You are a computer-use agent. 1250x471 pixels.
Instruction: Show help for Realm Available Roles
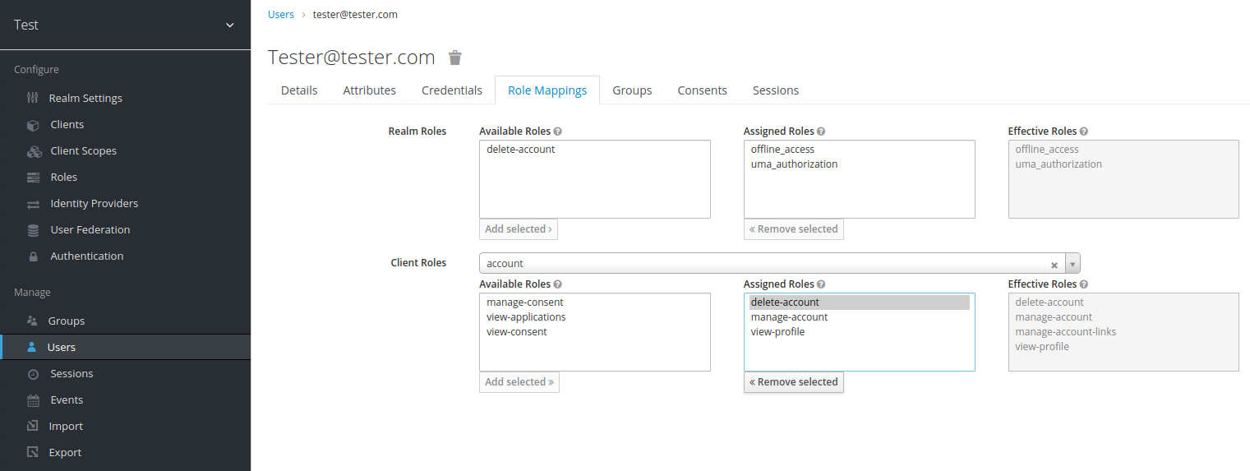pyautogui.click(x=558, y=132)
